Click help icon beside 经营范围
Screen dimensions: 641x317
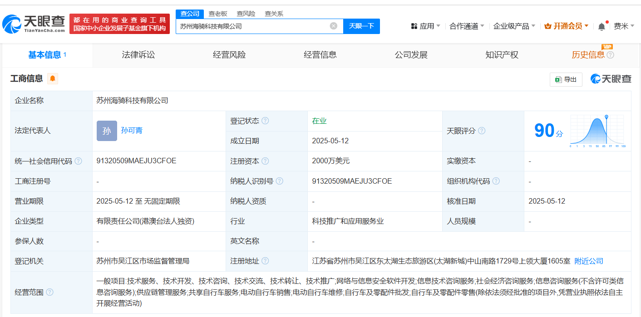point(49,292)
